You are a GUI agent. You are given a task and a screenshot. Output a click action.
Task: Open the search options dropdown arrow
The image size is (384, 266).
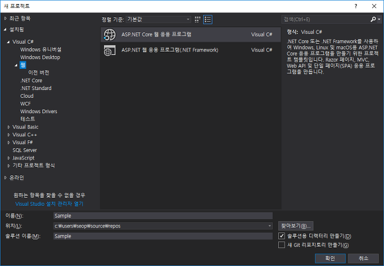click(379, 19)
